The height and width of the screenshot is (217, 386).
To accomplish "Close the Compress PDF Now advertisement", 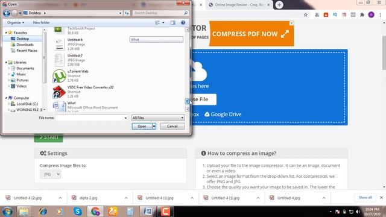I will [x=291, y=23].
